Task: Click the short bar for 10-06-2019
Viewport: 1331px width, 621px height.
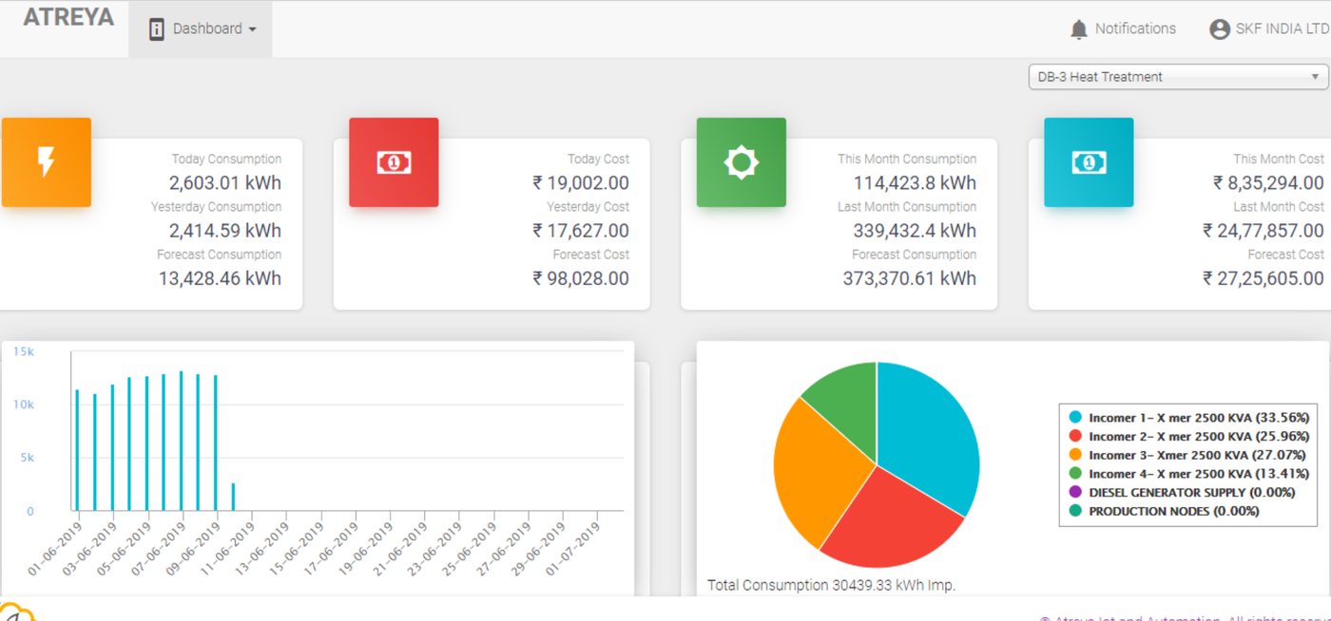Action: point(233,497)
